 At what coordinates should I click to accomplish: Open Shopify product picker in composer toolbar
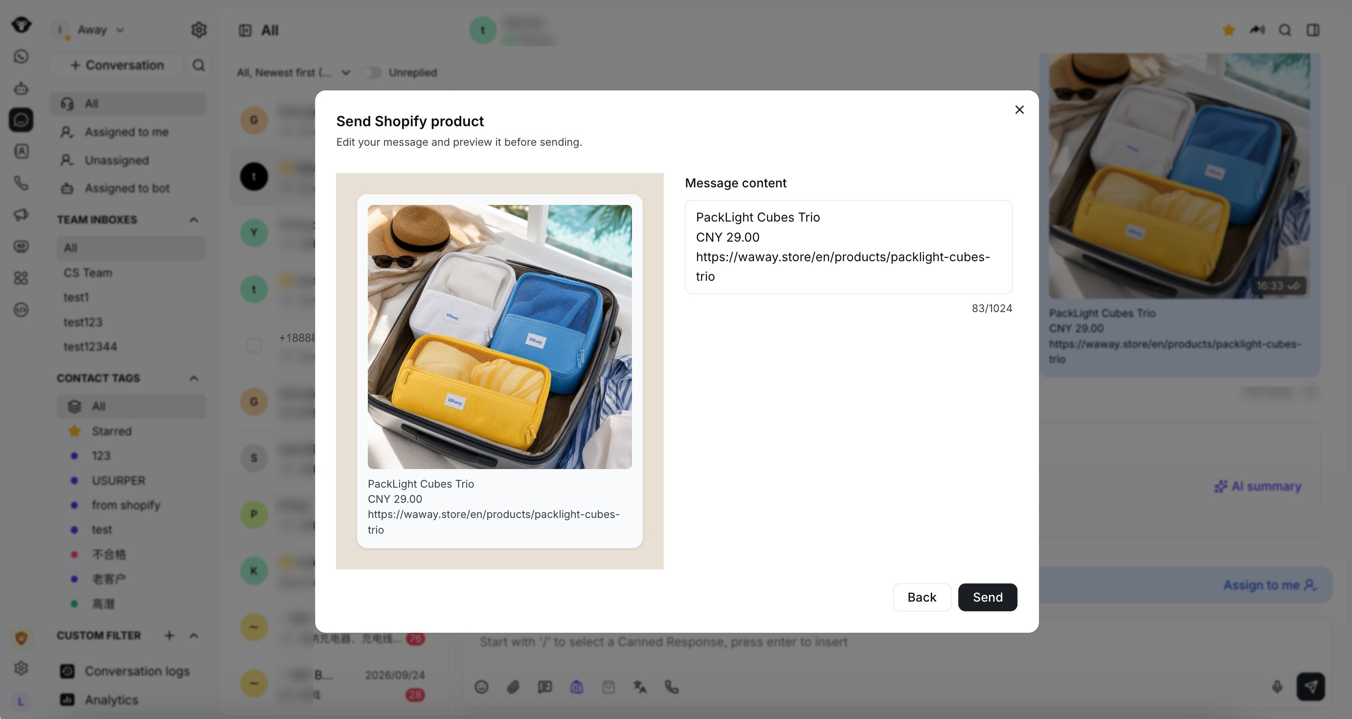pyautogui.click(x=577, y=687)
